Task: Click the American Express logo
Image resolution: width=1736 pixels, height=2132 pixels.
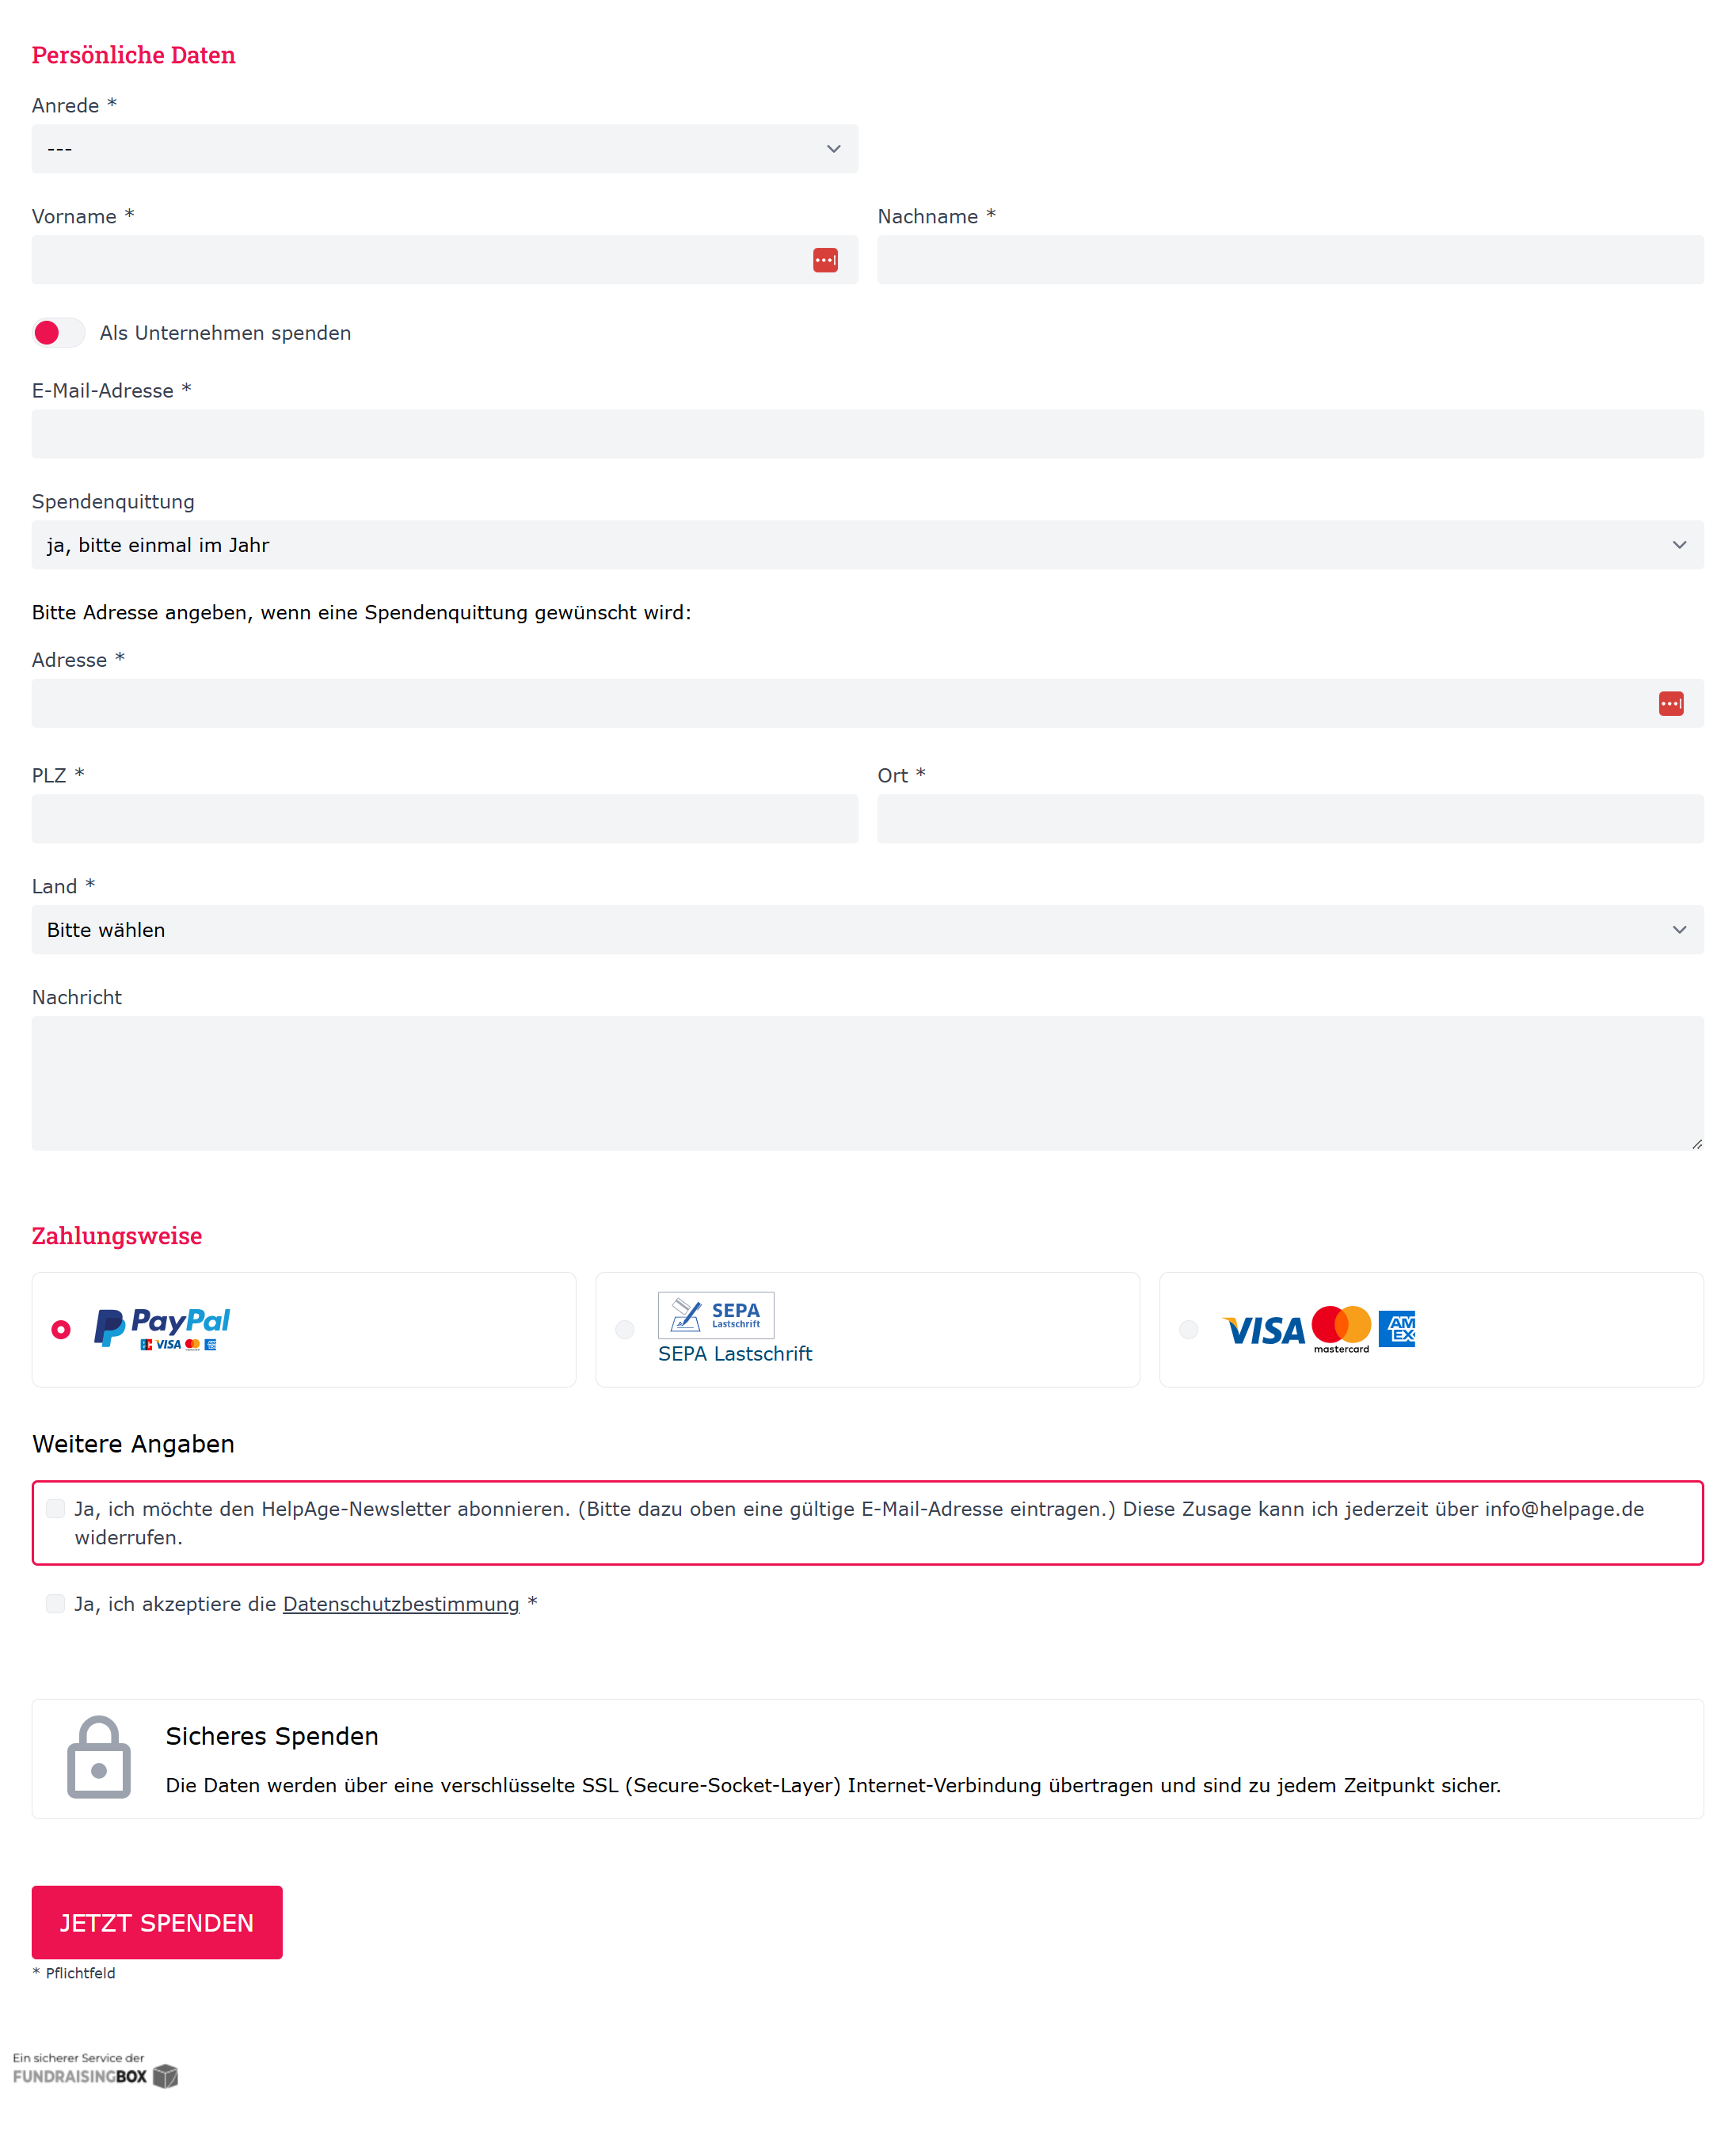Action: click(x=1397, y=1329)
